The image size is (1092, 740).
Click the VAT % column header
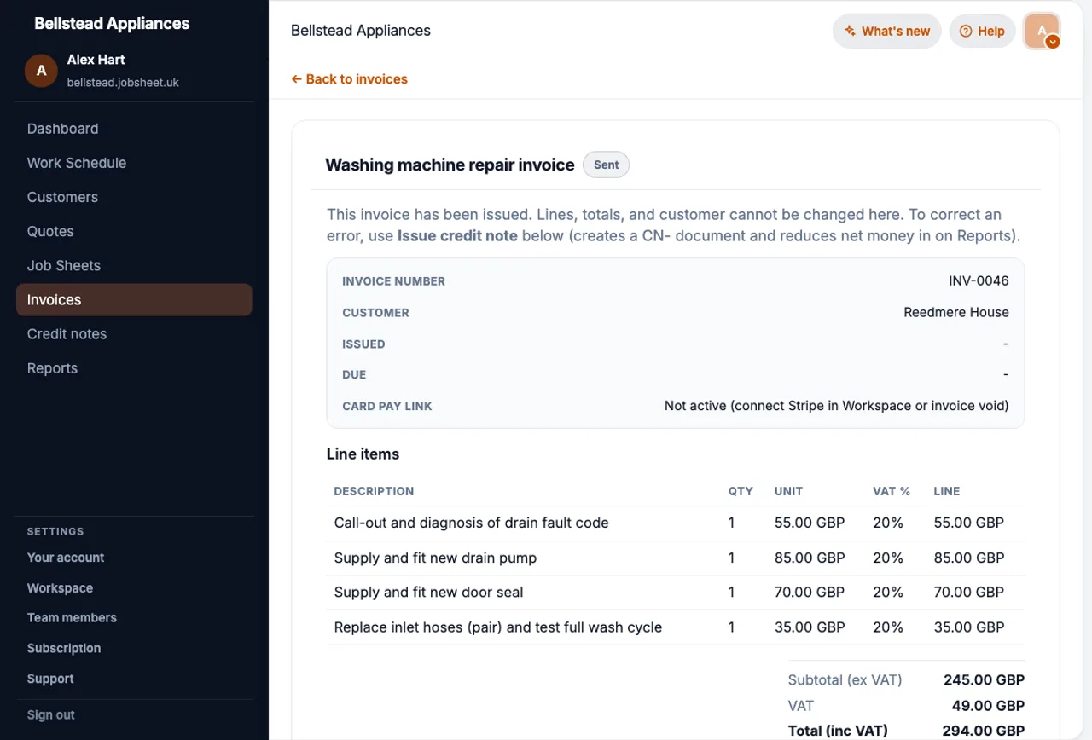click(x=892, y=491)
